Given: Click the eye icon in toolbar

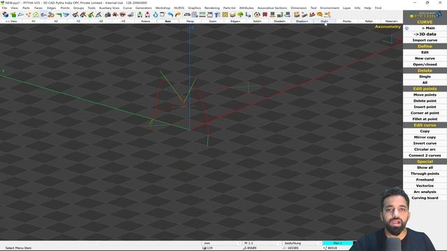Looking at the screenshot, I should (x=123, y=15).
